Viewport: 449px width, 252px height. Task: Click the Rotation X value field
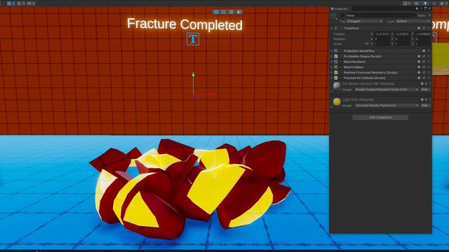point(382,39)
